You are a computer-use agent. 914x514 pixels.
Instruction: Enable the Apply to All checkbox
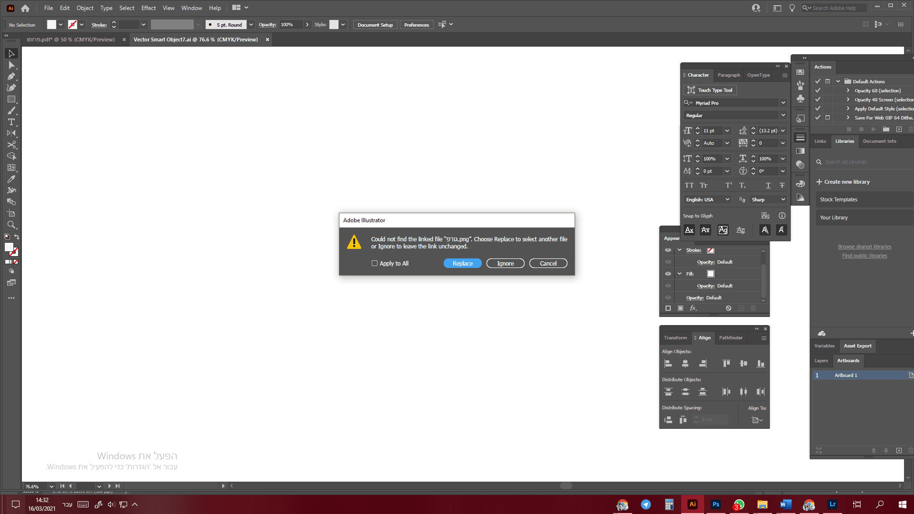click(x=375, y=264)
